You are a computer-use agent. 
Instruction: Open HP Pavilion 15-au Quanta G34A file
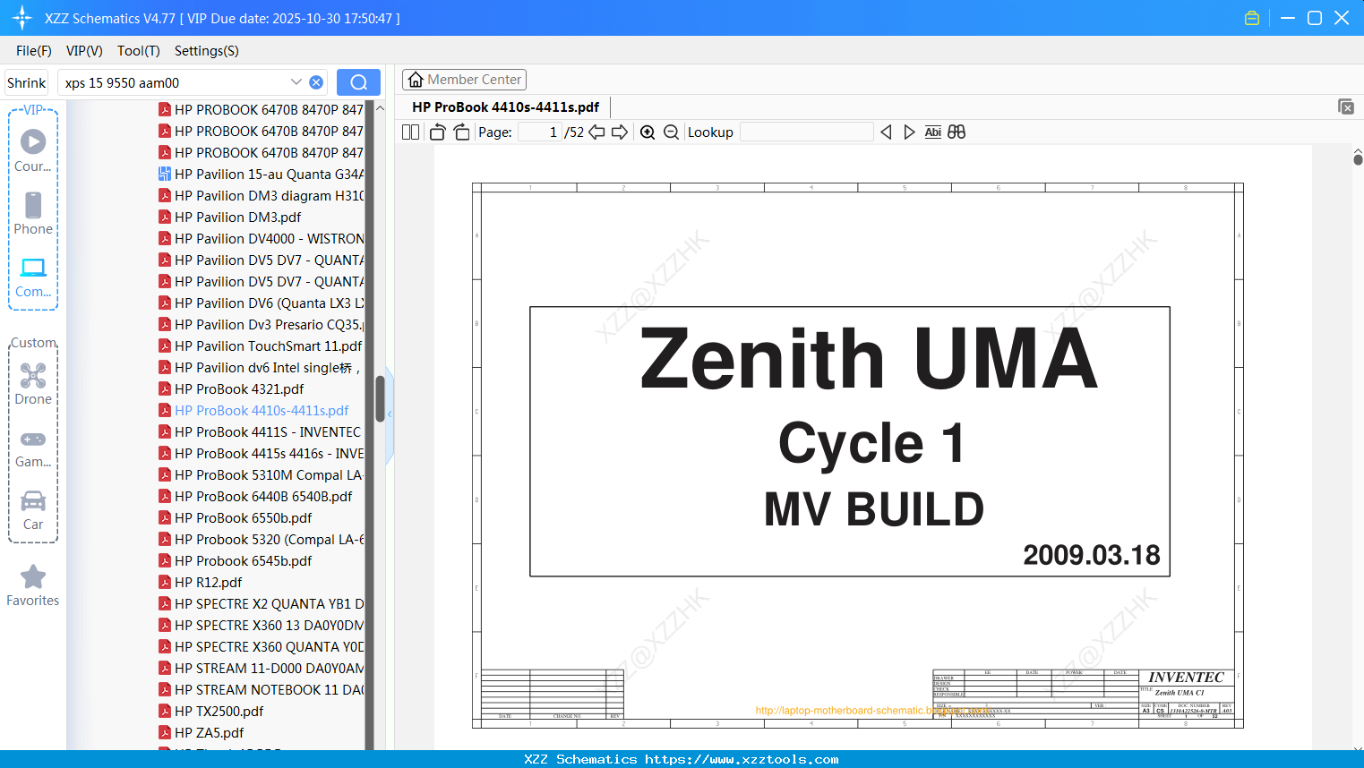[261, 175]
